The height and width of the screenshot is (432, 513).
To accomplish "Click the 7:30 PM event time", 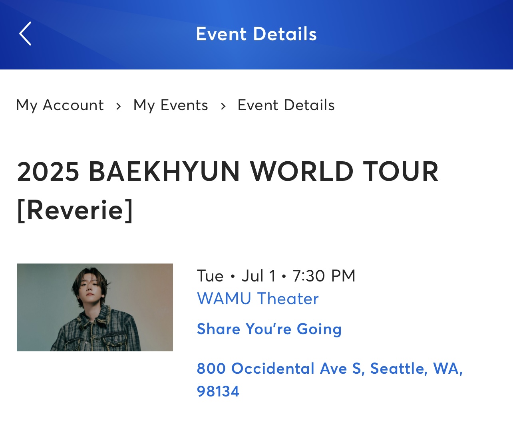I will pyautogui.click(x=324, y=276).
